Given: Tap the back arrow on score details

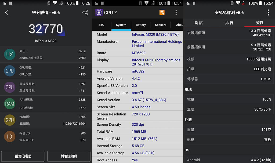Looking at the screenshot, I should coord(7,12).
